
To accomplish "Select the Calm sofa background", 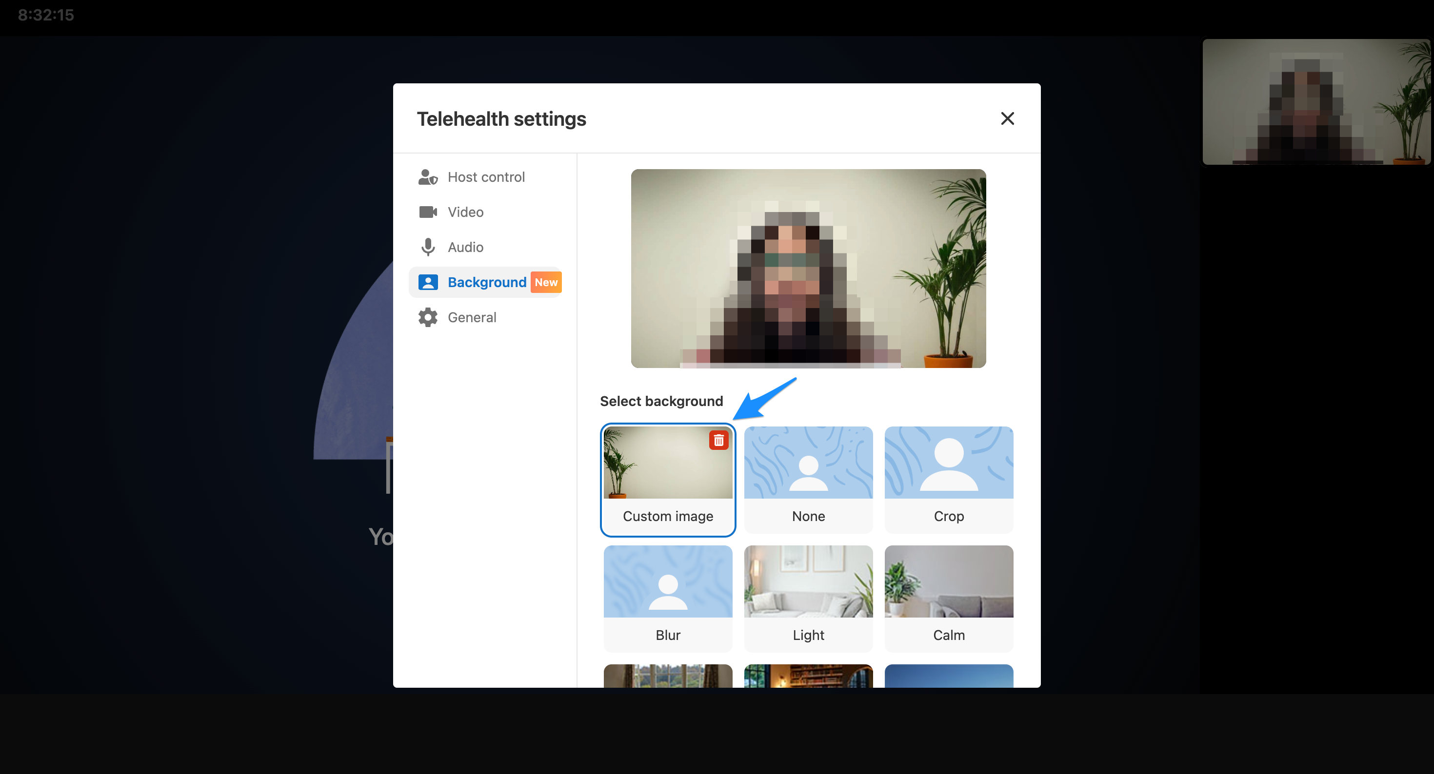I will click(949, 599).
